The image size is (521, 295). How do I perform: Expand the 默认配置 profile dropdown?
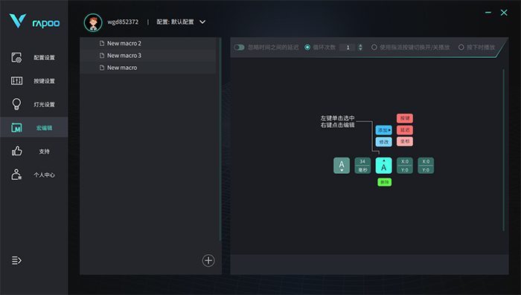coord(202,22)
